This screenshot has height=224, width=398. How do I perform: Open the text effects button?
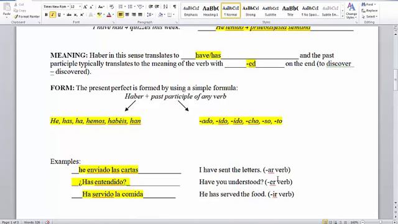point(91,15)
